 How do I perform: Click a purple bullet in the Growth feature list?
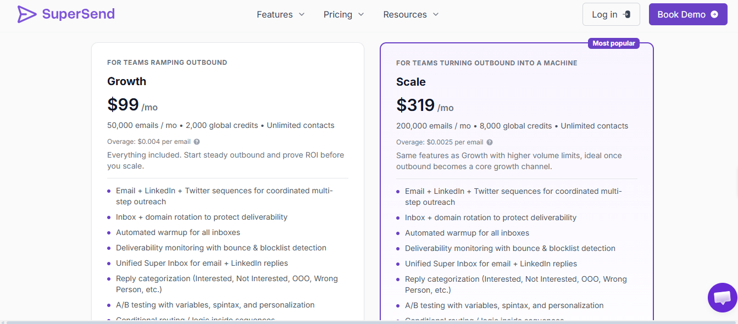pos(109,191)
